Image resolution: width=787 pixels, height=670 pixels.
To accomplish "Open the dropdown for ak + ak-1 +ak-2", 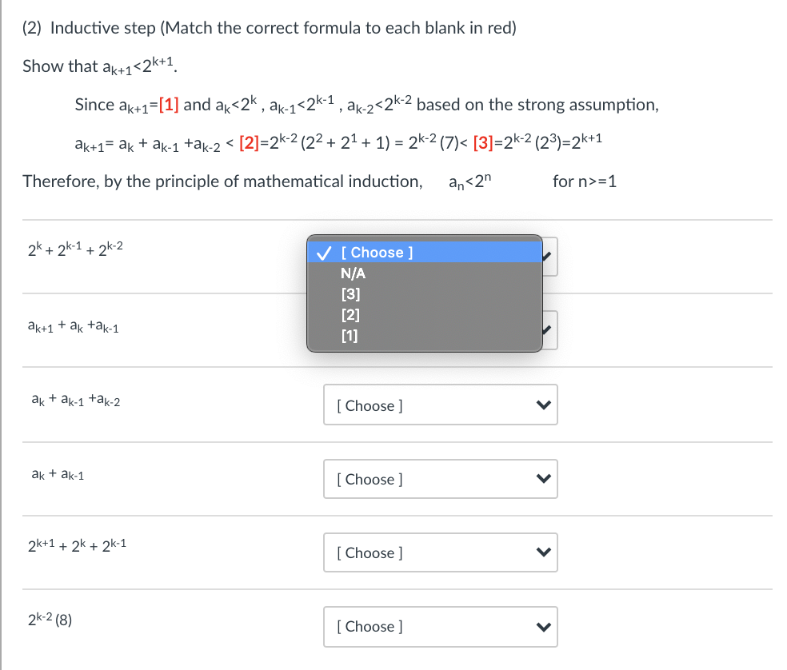I will click(x=440, y=405).
